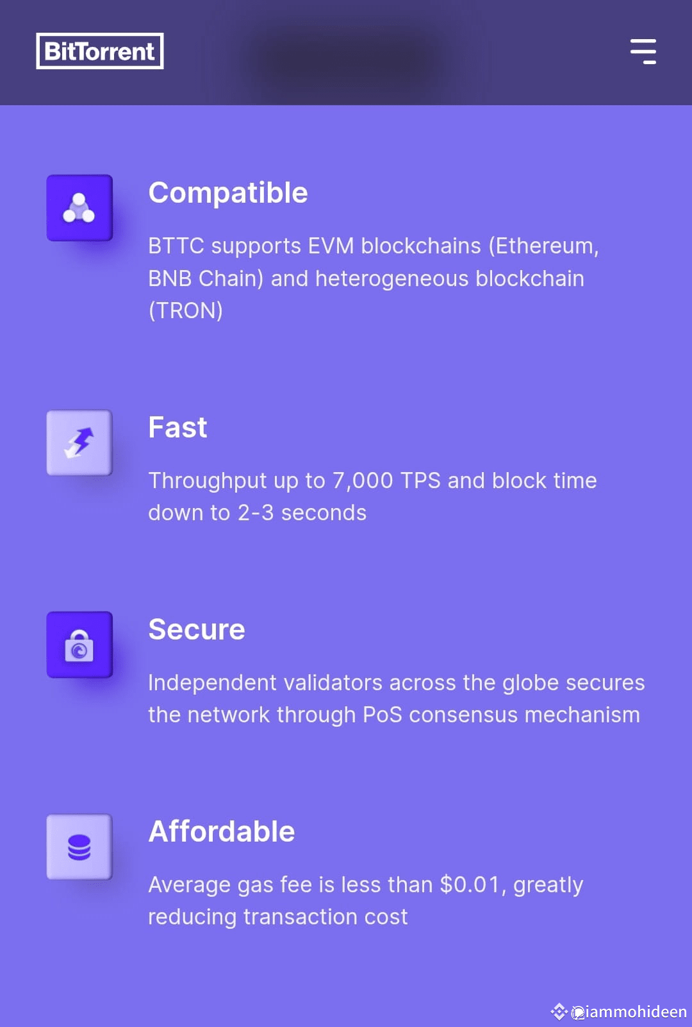Select the Fast section title
The width and height of the screenshot is (692, 1027).
(177, 427)
